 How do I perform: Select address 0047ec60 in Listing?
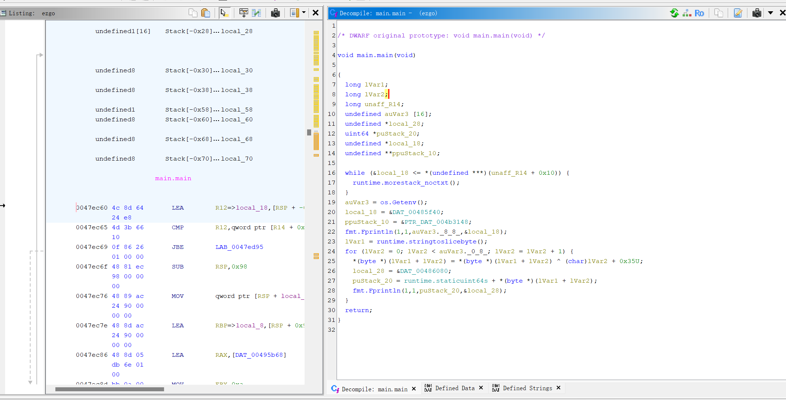(x=92, y=208)
